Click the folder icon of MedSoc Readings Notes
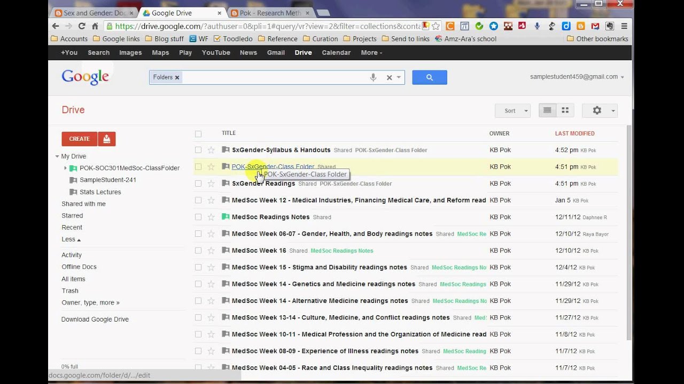 tap(226, 217)
